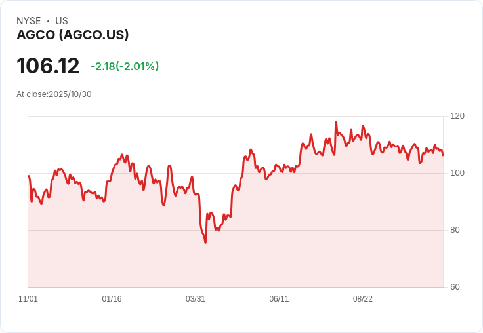Click the 80 y-axis label

tap(455, 230)
